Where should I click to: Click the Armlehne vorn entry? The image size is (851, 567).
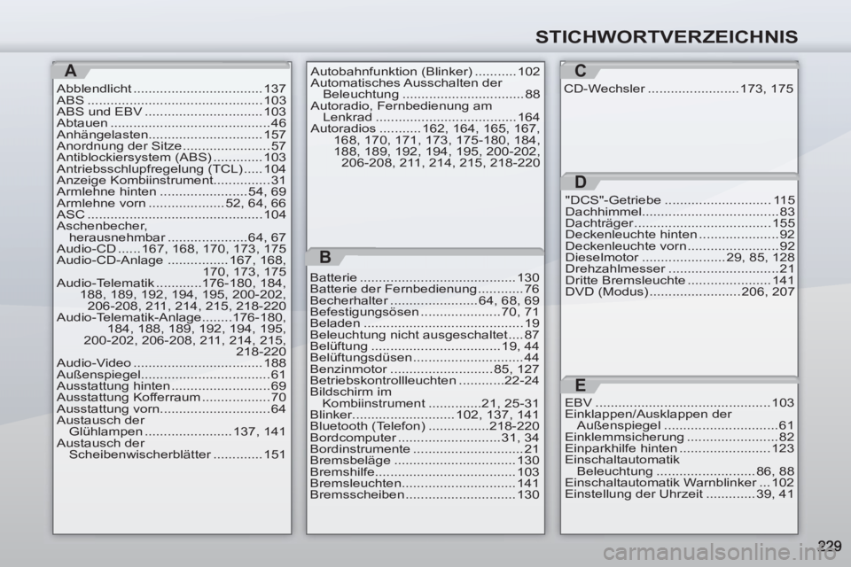click(171, 204)
